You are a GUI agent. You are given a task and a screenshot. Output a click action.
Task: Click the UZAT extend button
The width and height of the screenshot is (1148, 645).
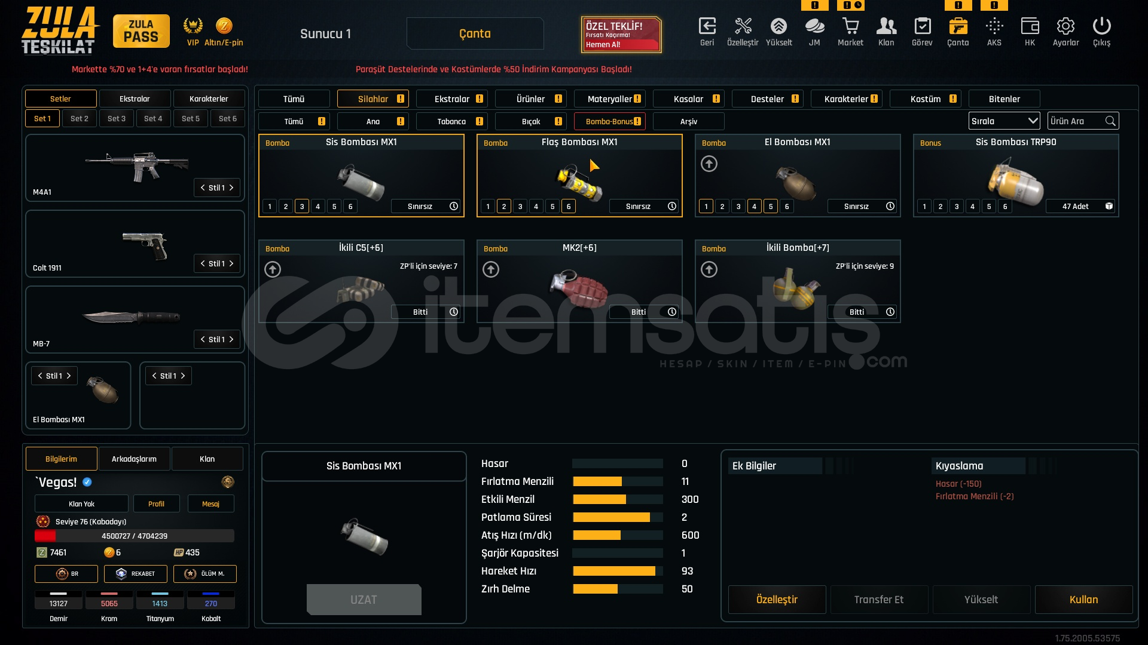click(x=364, y=599)
